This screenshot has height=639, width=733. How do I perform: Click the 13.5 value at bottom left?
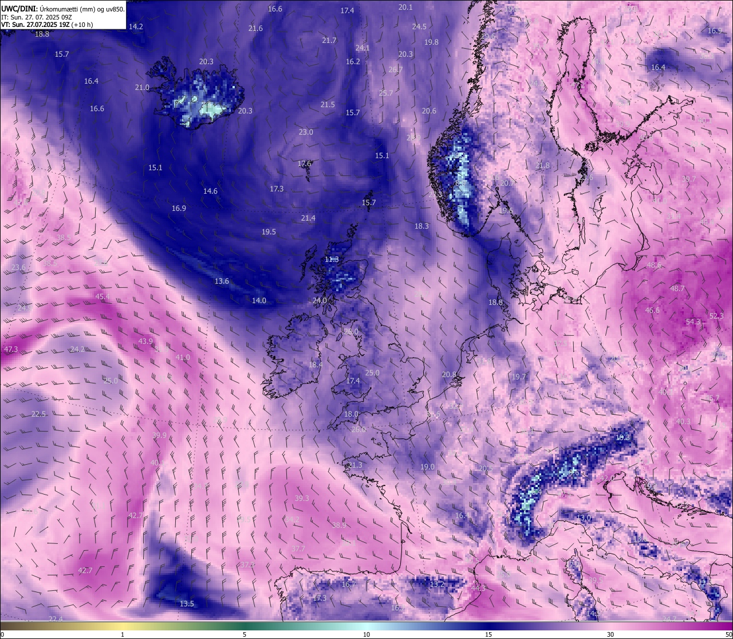click(x=187, y=603)
